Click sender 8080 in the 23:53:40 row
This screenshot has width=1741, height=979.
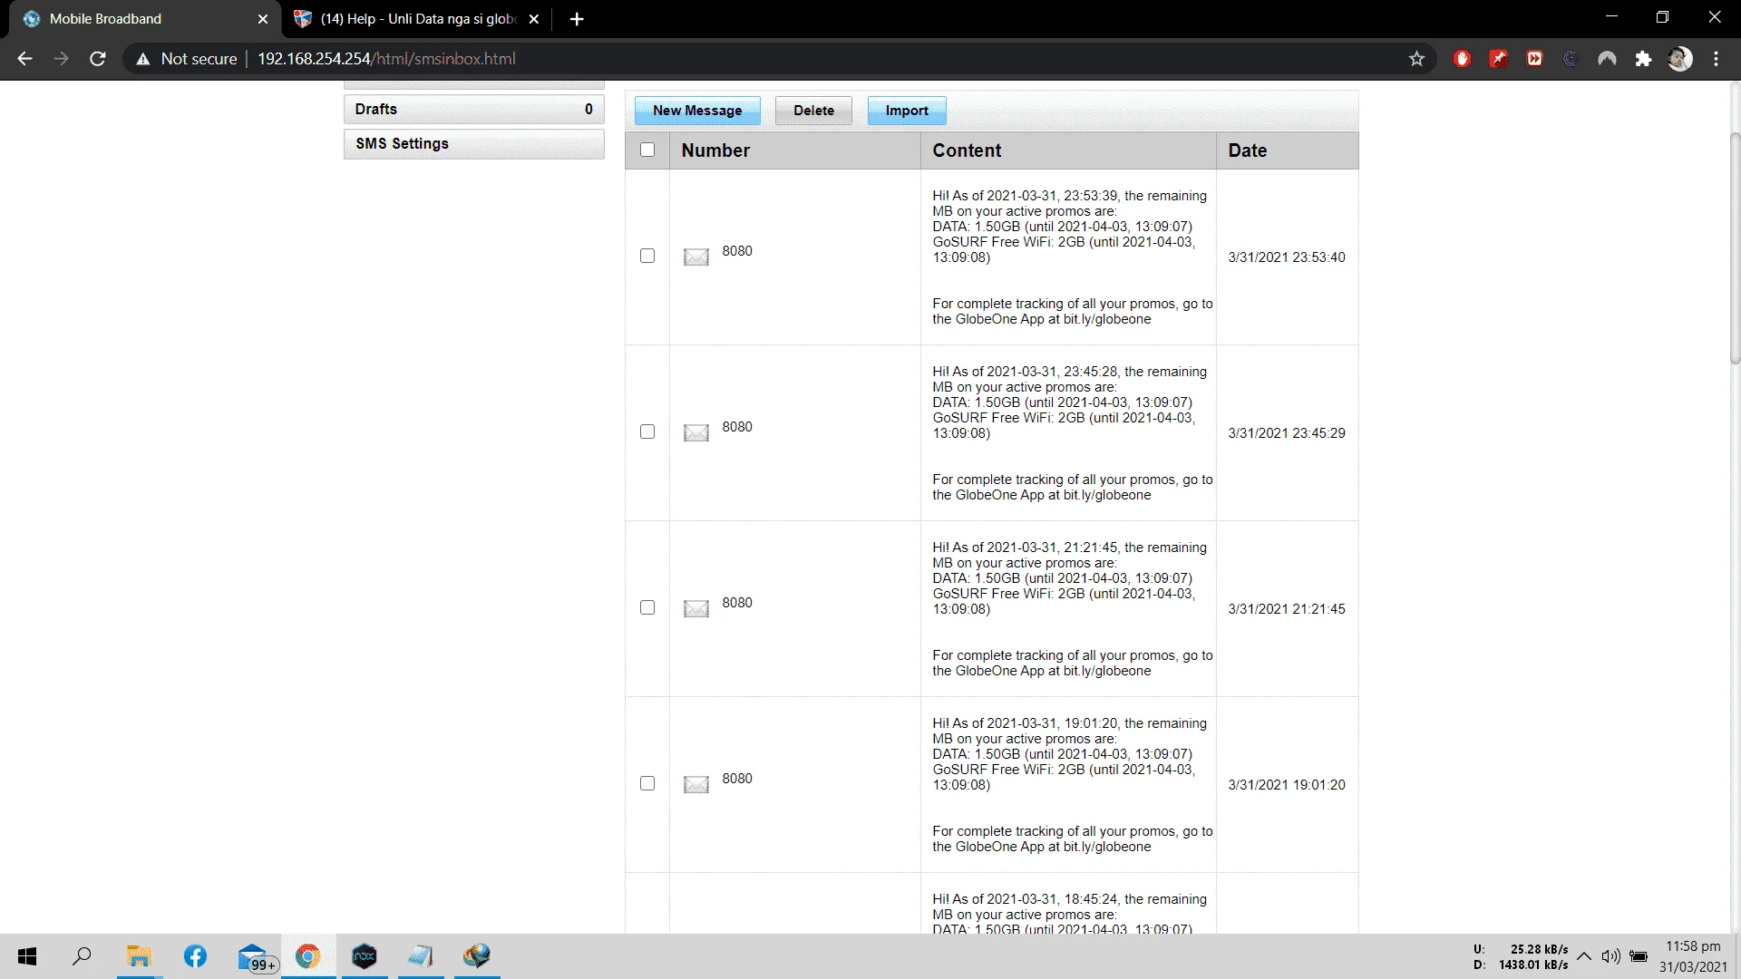[737, 251]
